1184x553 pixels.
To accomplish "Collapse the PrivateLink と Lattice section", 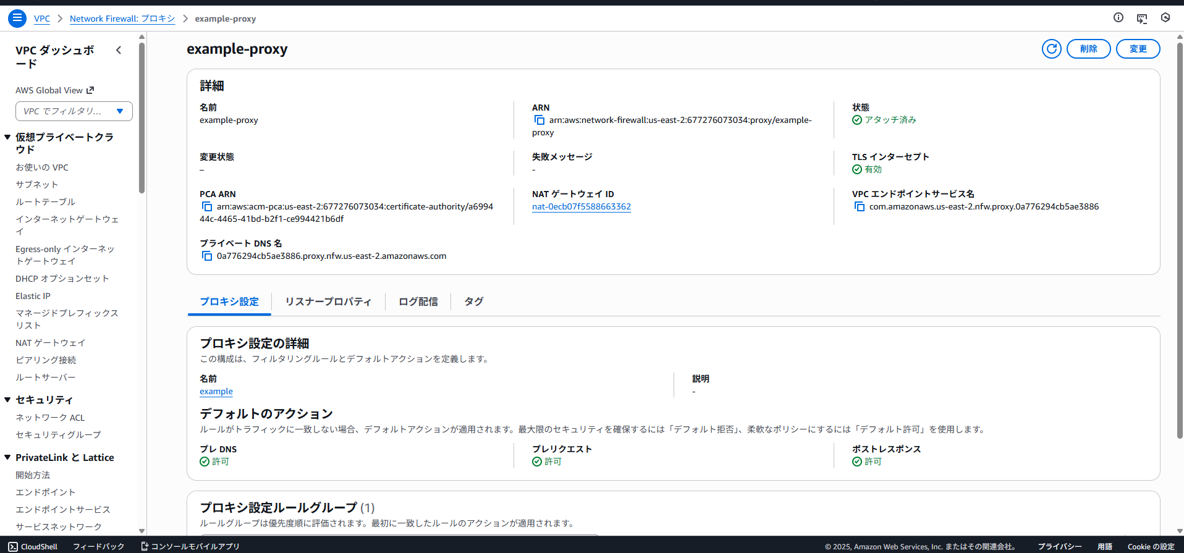I will 7,457.
